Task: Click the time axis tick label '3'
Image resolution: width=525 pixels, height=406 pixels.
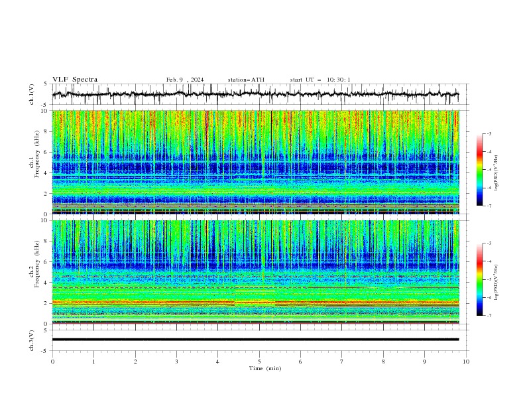Action: (176, 362)
